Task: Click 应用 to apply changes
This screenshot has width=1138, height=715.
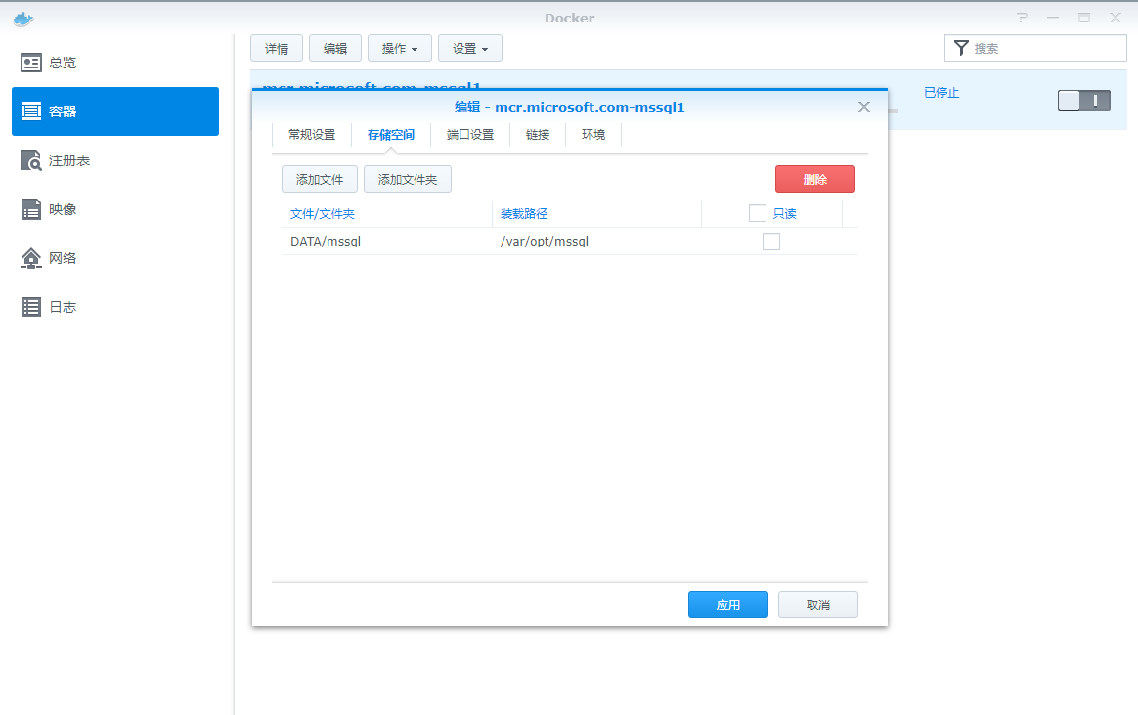Action: [x=727, y=604]
